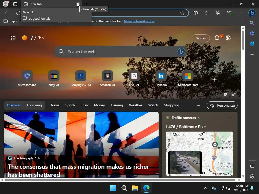Toggle the sidebar visibility button

(x=252, y=166)
